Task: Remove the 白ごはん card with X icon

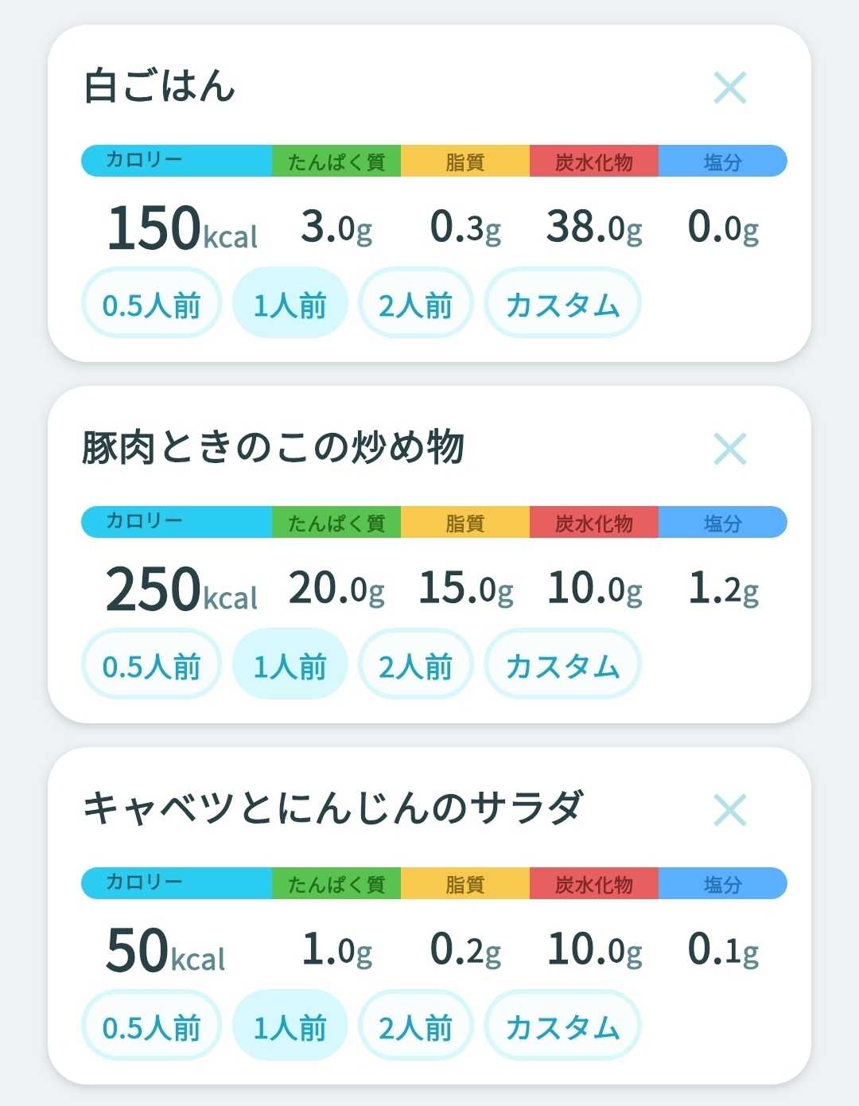Action: [730, 88]
